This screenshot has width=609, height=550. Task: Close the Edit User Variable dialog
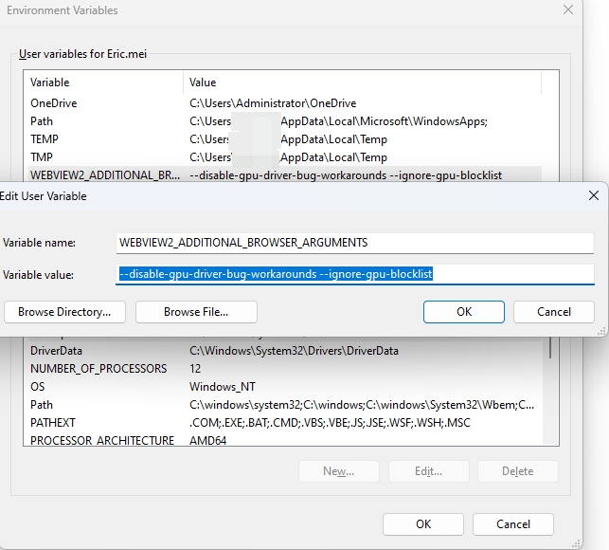(594, 195)
